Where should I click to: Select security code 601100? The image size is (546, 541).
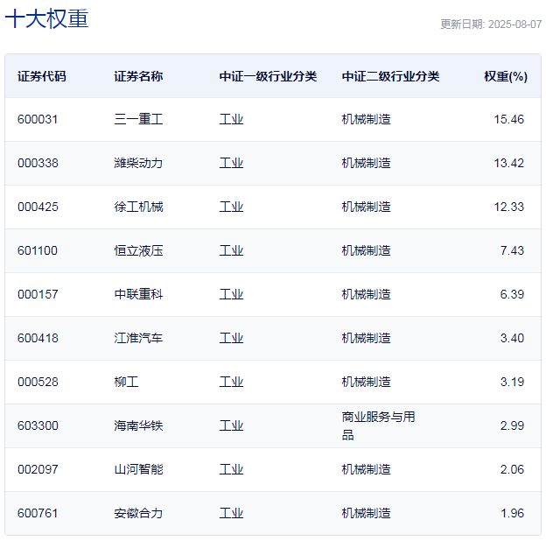[x=38, y=251]
